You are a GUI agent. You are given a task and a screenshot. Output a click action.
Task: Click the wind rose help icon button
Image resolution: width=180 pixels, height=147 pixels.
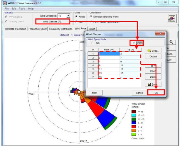point(172,19)
